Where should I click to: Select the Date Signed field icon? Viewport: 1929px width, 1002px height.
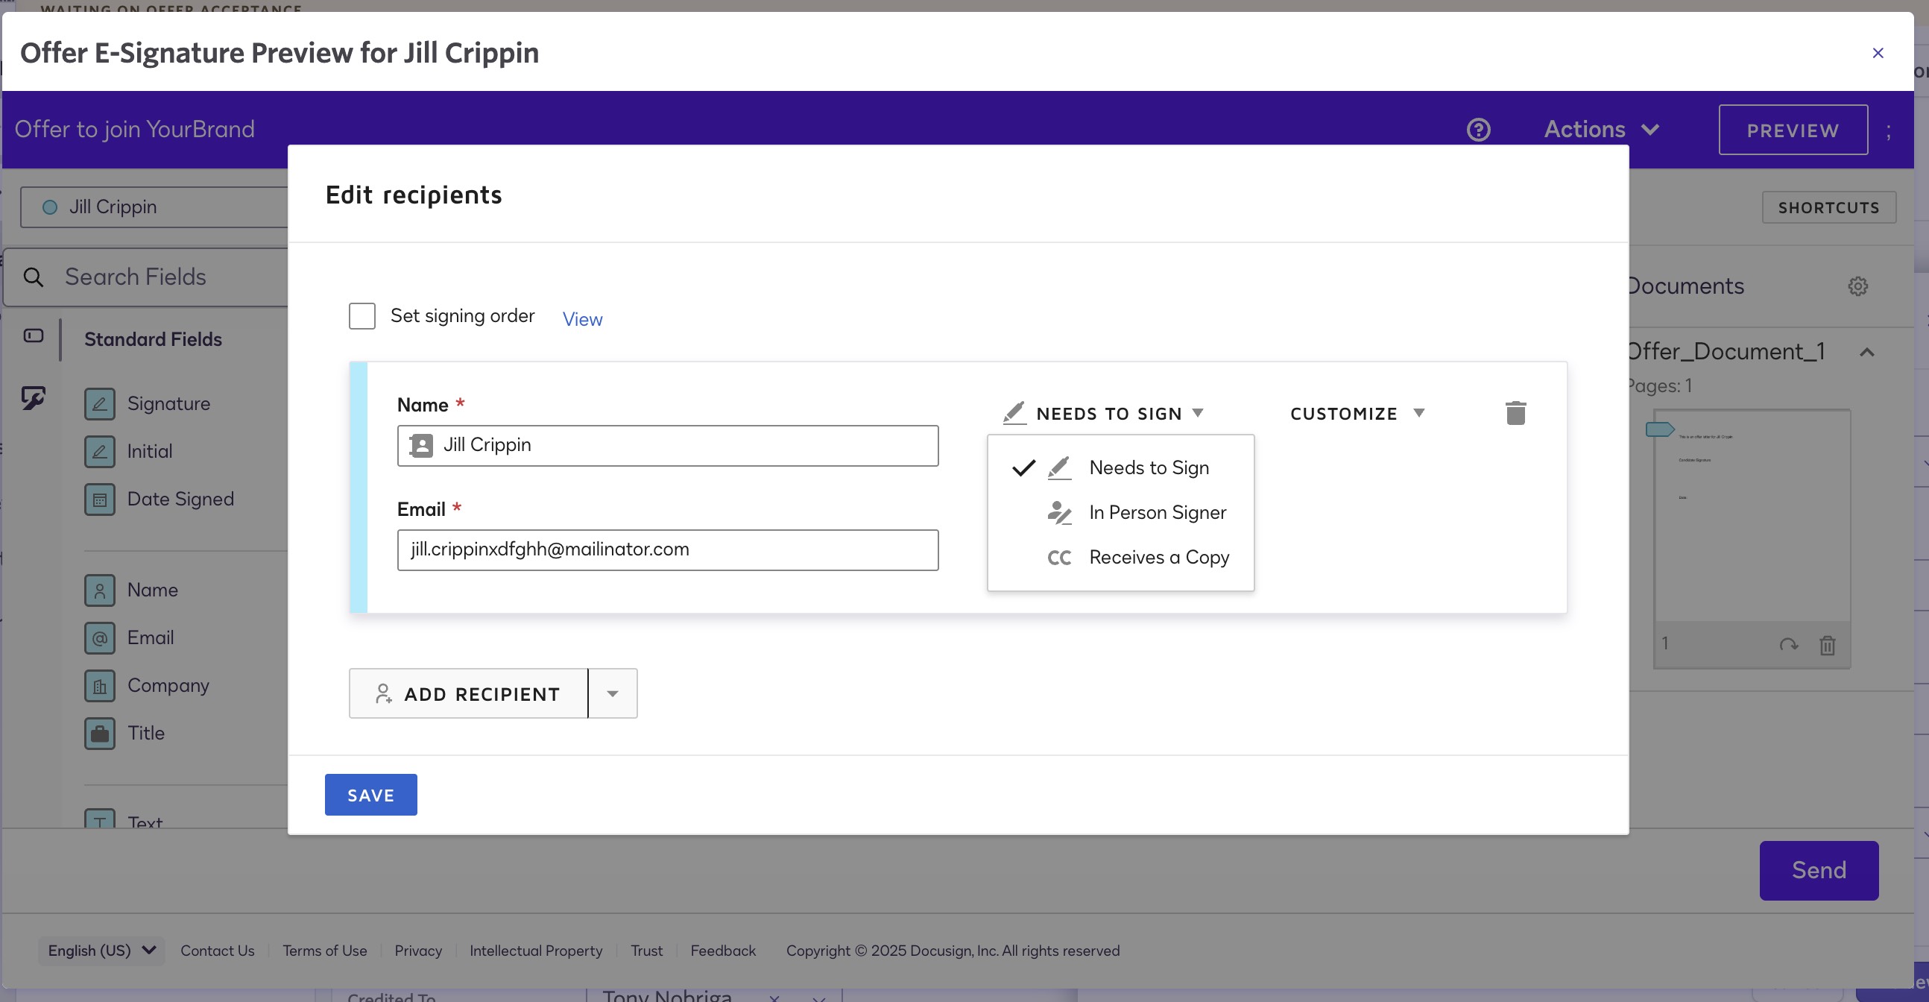point(100,500)
